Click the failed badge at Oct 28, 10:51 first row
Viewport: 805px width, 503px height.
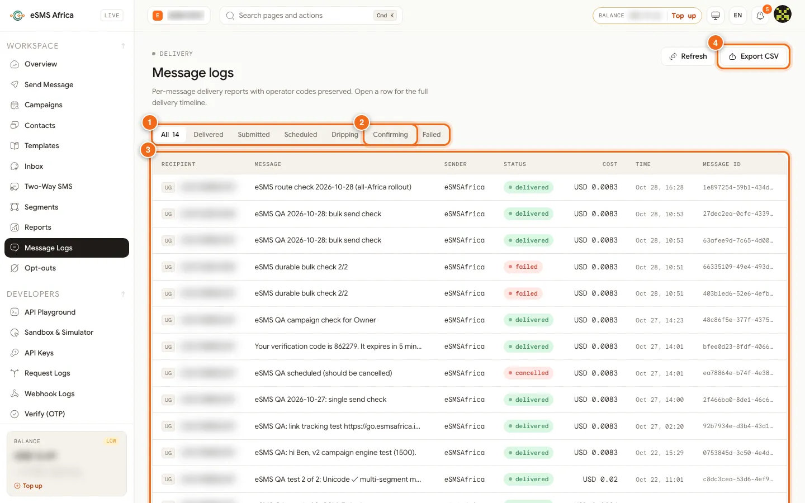point(523,267)
